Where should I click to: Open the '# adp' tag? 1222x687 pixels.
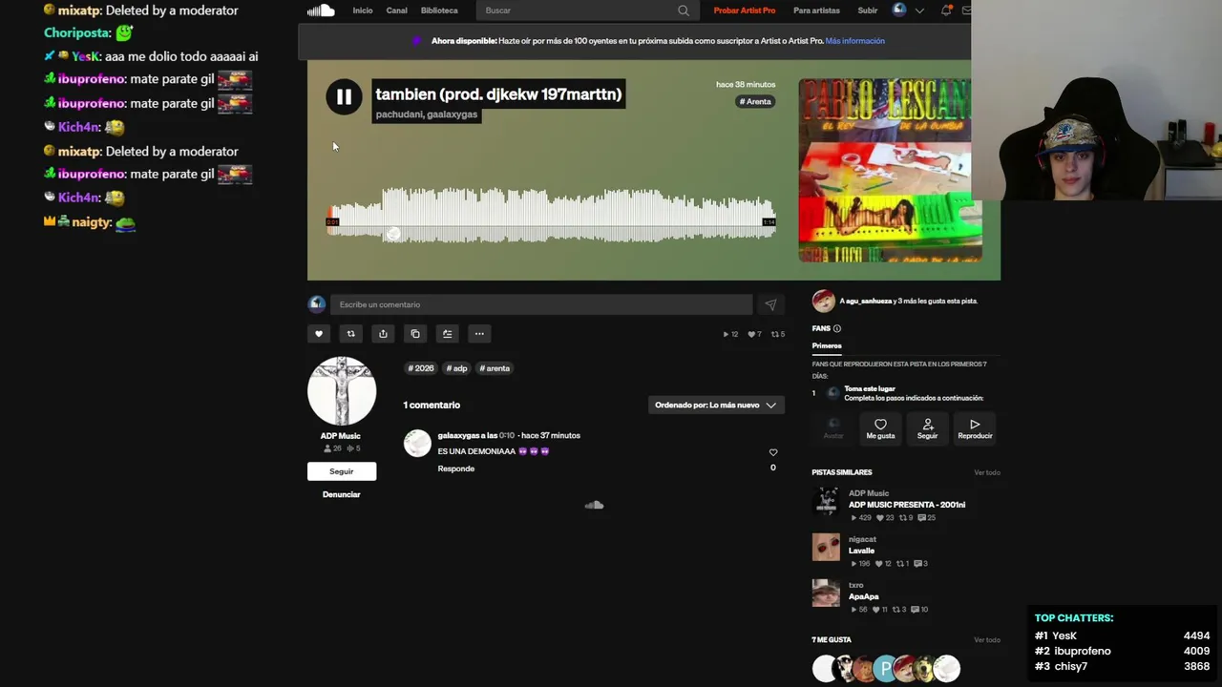[457, 368]
